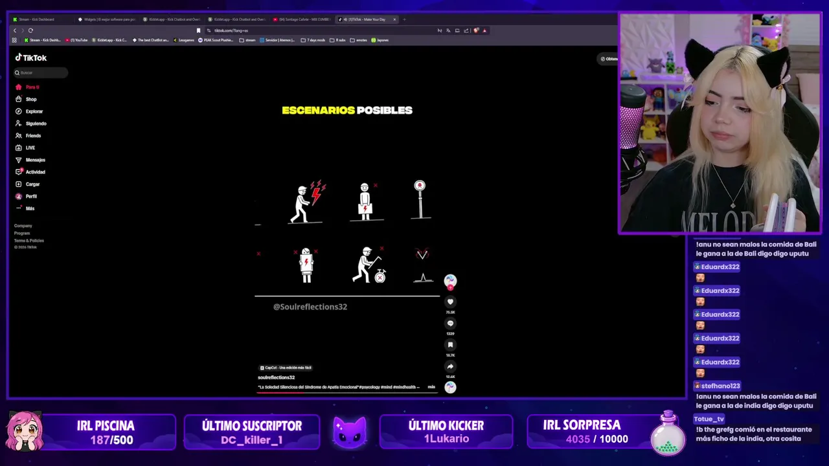Close the TikTok browser tab
The image size is (829, 466).
click(394, 19)
